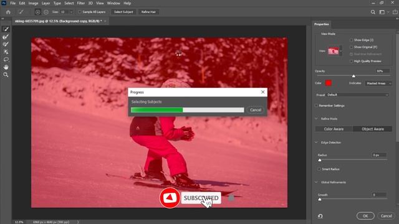Image resolution: width=399 pixels, height=224 pixels.
Task: Open the Filter menu
Action: tap(81, 3)
